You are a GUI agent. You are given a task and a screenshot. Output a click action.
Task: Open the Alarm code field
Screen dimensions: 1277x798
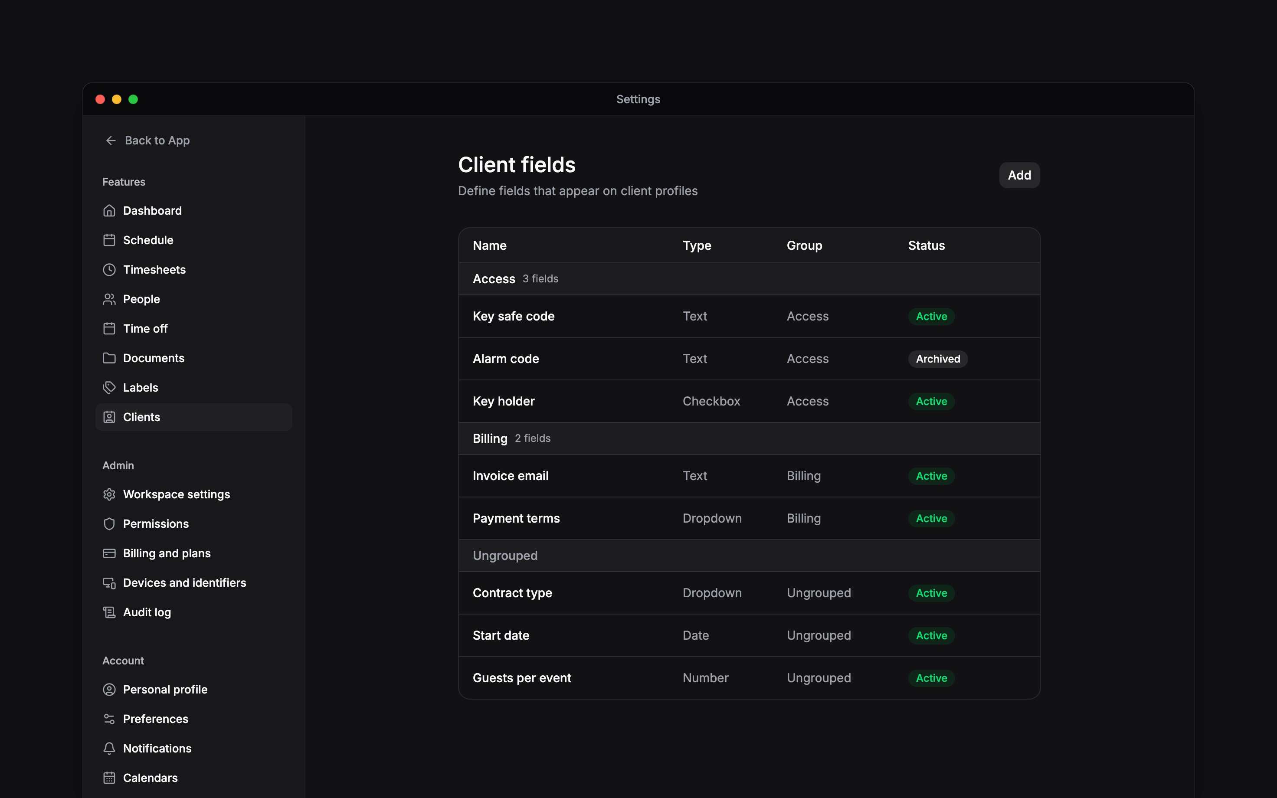749,359
